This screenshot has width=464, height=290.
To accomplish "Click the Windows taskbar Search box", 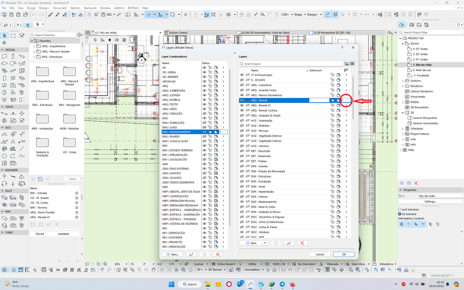I will (x=190, y=284).
